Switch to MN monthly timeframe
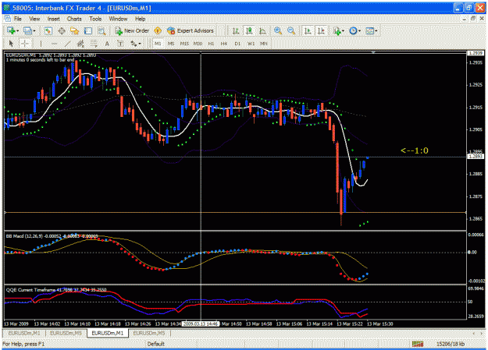This screenshot has height=350, width=488. tap(264, 44)
